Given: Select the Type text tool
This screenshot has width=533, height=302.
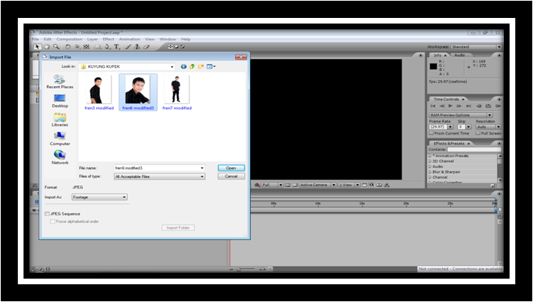Looking at the screenshot, I should [116, 46].
